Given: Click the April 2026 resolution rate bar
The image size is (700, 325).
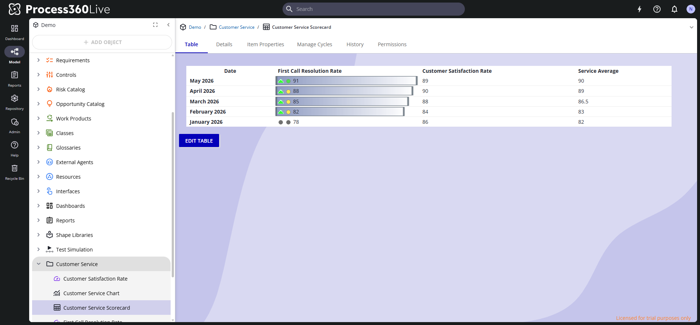Looking at the screenshot, I should coord(344,91).
